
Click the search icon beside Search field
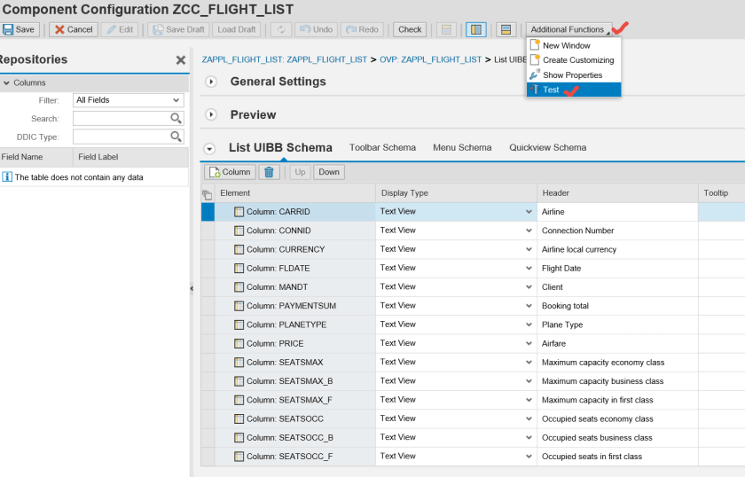176,118
